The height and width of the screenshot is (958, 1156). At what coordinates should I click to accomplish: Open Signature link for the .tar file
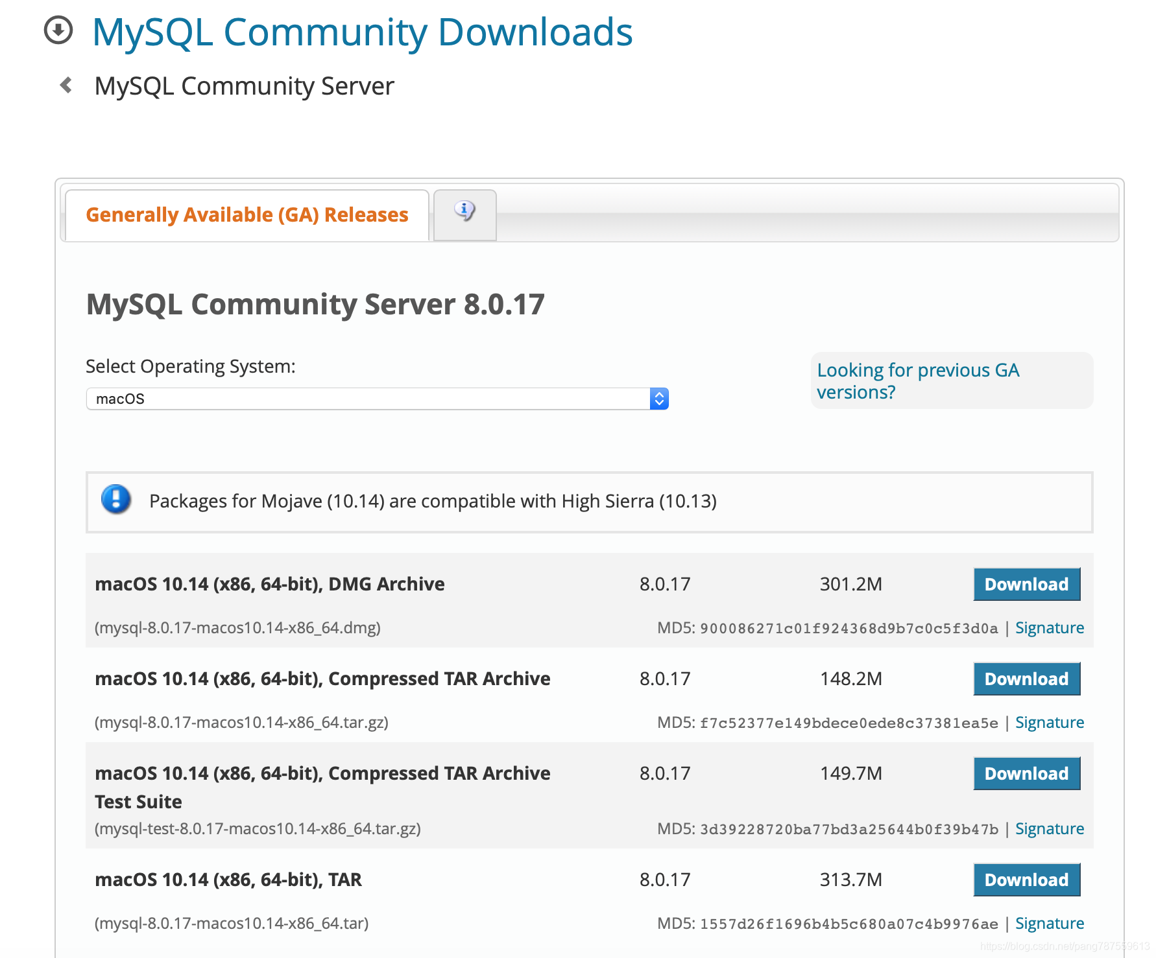1049,923
